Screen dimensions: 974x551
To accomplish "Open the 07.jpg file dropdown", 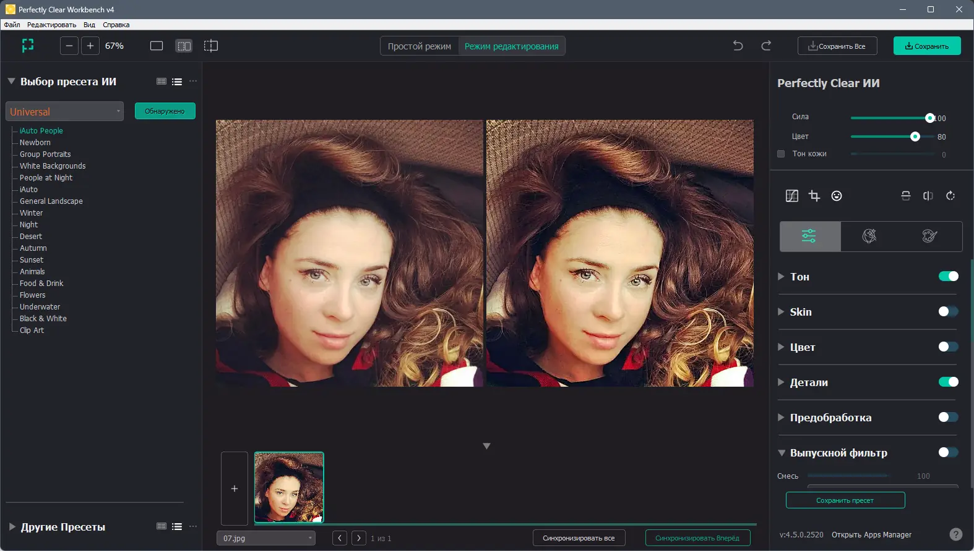I will tap(266, 538).
